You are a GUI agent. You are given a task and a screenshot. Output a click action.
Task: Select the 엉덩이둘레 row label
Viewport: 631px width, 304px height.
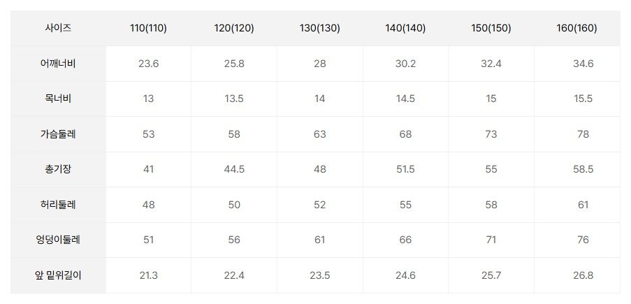tap(59, 240)
